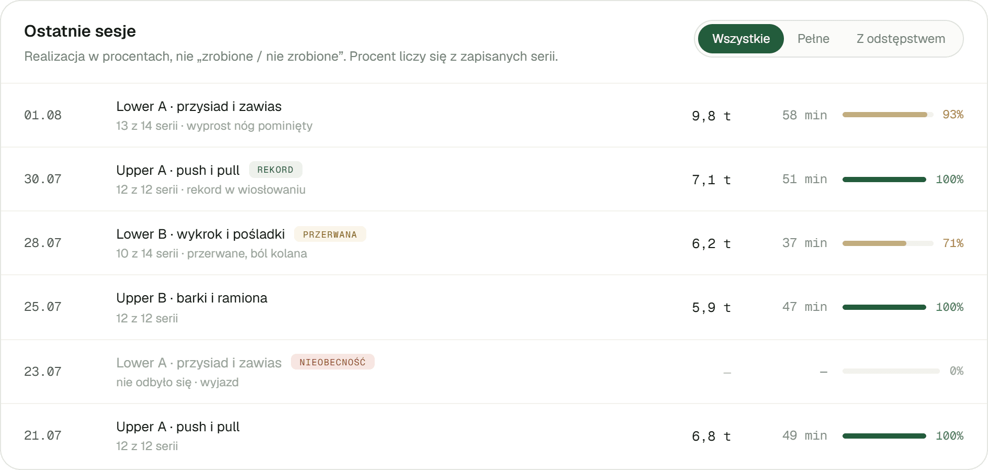Open Upper B barki i ramiona session

coord(494,307)
